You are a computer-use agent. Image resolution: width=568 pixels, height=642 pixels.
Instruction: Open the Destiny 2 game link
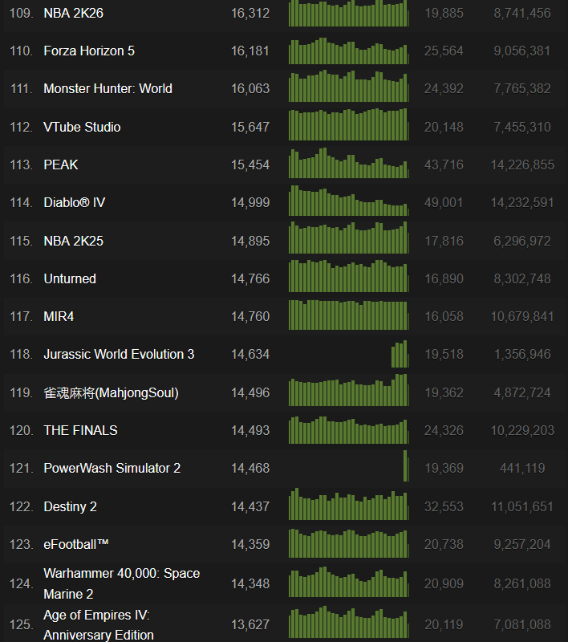tap(70, 506)
